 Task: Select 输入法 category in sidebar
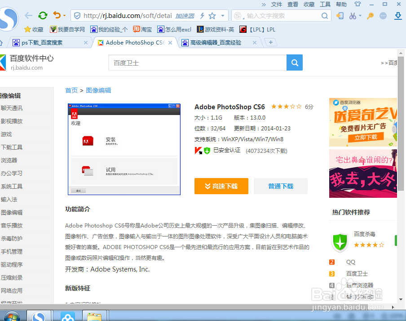coord(9,200)
